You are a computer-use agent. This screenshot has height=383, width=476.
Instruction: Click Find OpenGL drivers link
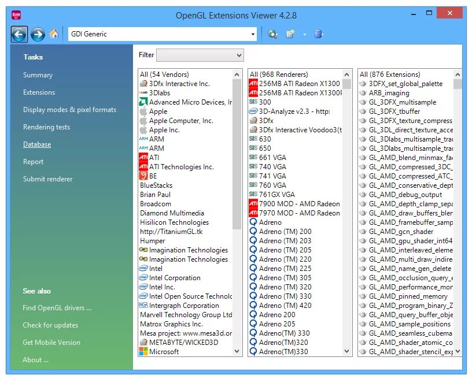tap(57, 308)
